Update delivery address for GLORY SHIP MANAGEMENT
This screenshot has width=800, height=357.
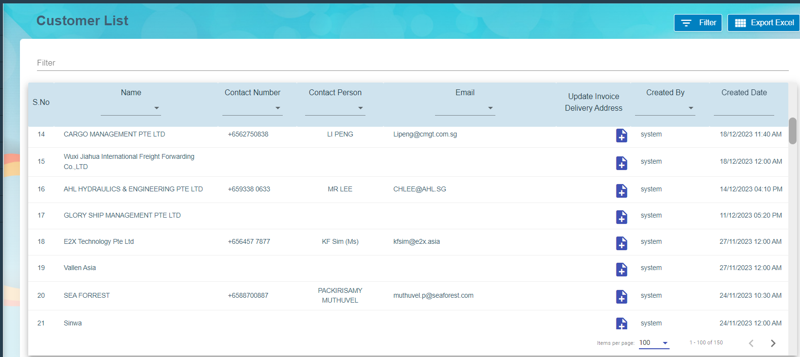[621, 217]
